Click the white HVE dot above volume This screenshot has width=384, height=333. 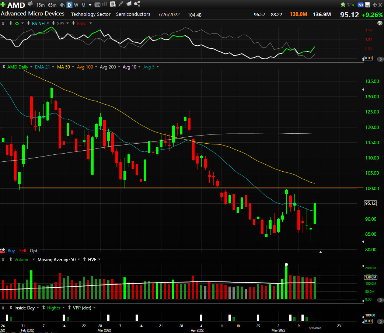click(286, 264)
